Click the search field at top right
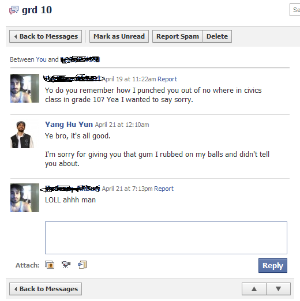Screen dimensions: 300x301 295,10
